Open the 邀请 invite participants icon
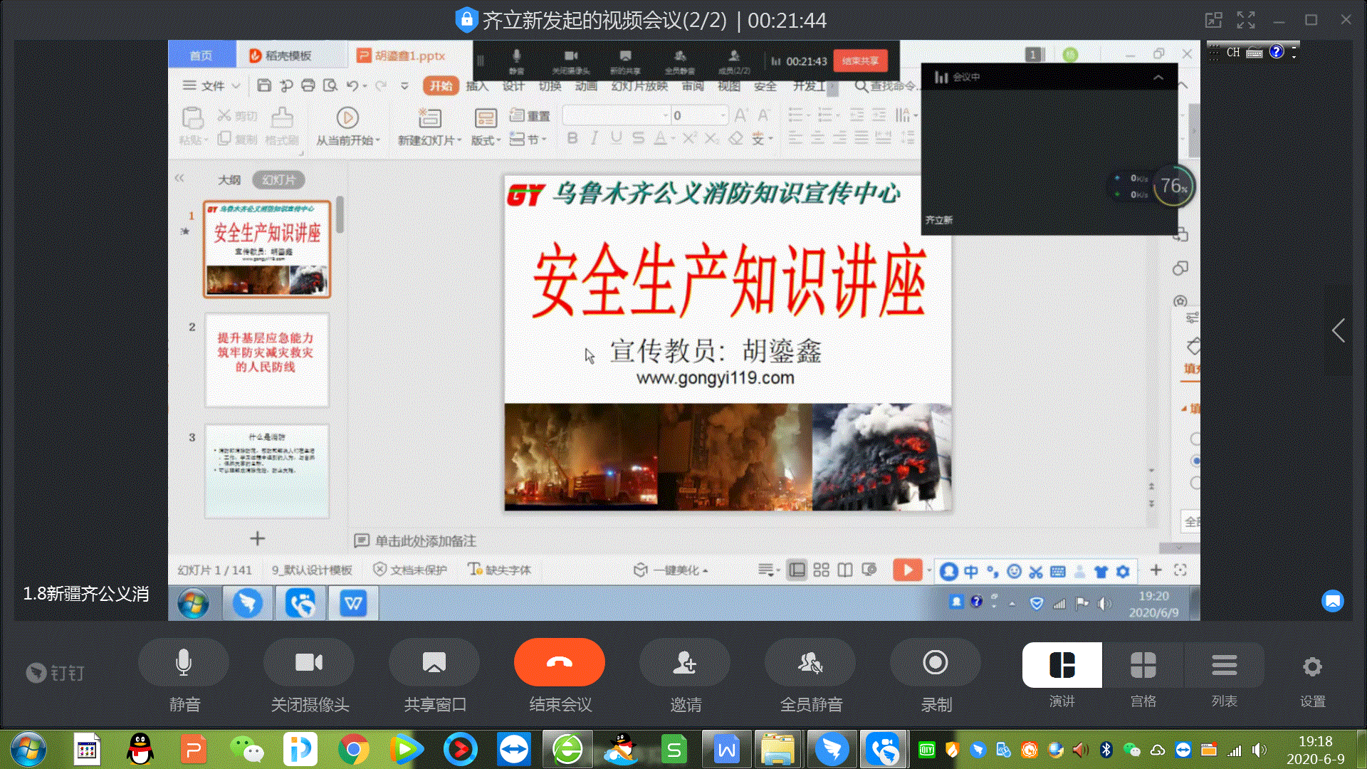Image resolution: width=1367 pixels, height=769 pixels. point(685,663)
